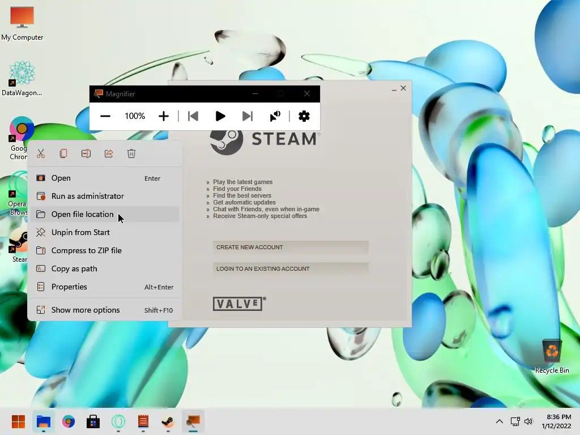The width and height of the screenshot is (580, 435).
Task: Click LOGIN TO AN EXISTING ACCOUNT
Action: click(291, 268)
